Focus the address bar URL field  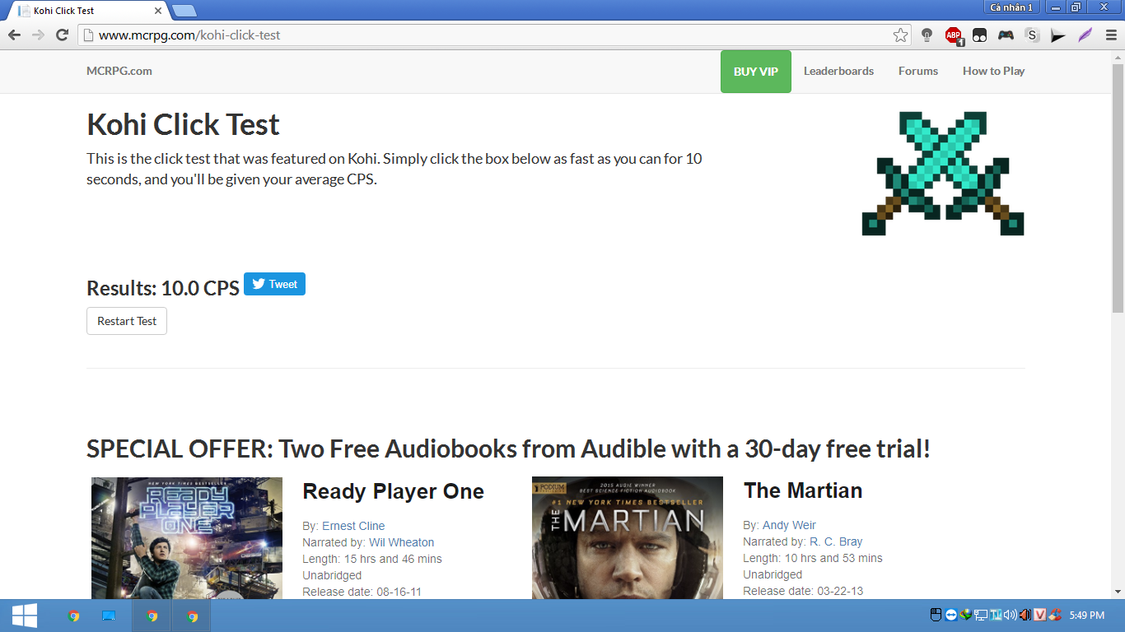494,35
